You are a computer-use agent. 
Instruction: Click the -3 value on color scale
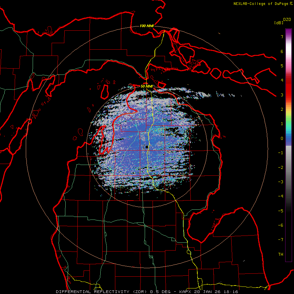coord(281,182)
